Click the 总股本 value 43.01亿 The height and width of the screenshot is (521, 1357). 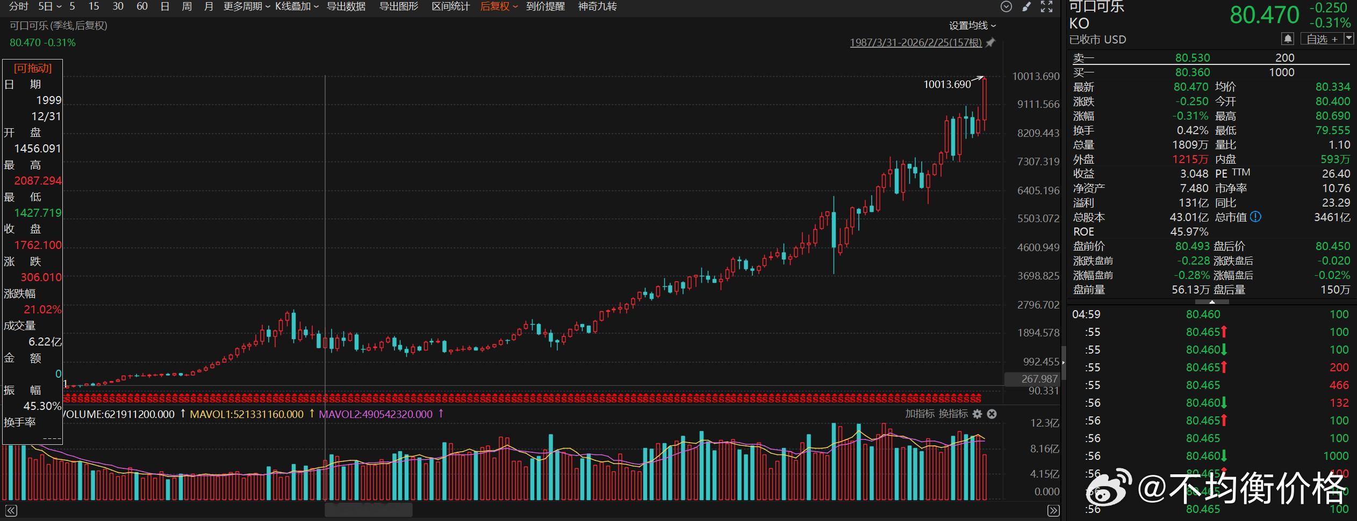1189,217
